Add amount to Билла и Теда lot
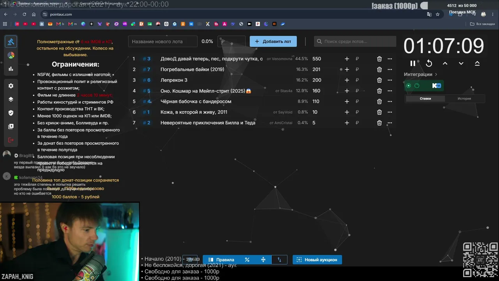 click(x=347, y=123)
